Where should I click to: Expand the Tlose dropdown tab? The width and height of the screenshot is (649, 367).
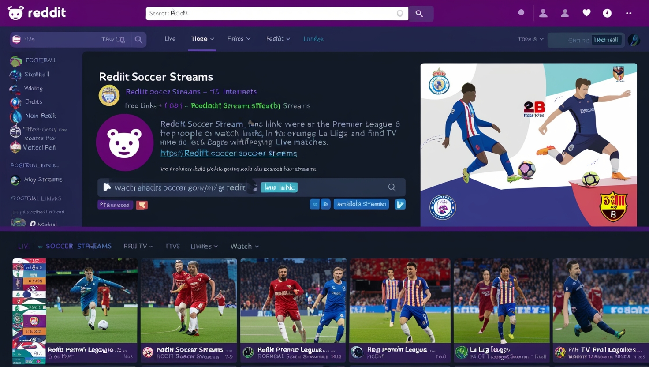pyautogui.click(x=202, y=39)
